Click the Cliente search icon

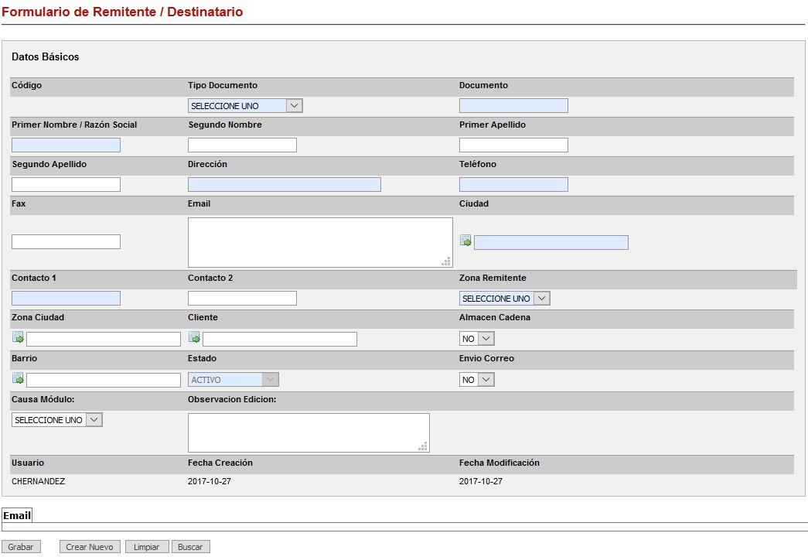(x=194, y=338)
